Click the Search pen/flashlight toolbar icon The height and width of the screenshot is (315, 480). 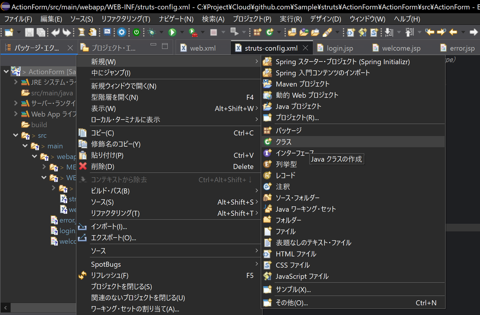327,32
